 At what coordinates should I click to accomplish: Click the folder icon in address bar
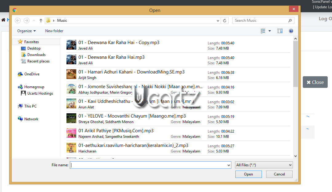48,21
